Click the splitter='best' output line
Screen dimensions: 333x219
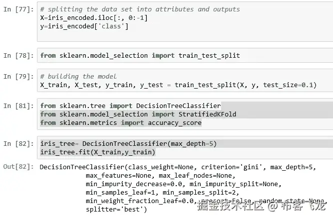point(116,209)
